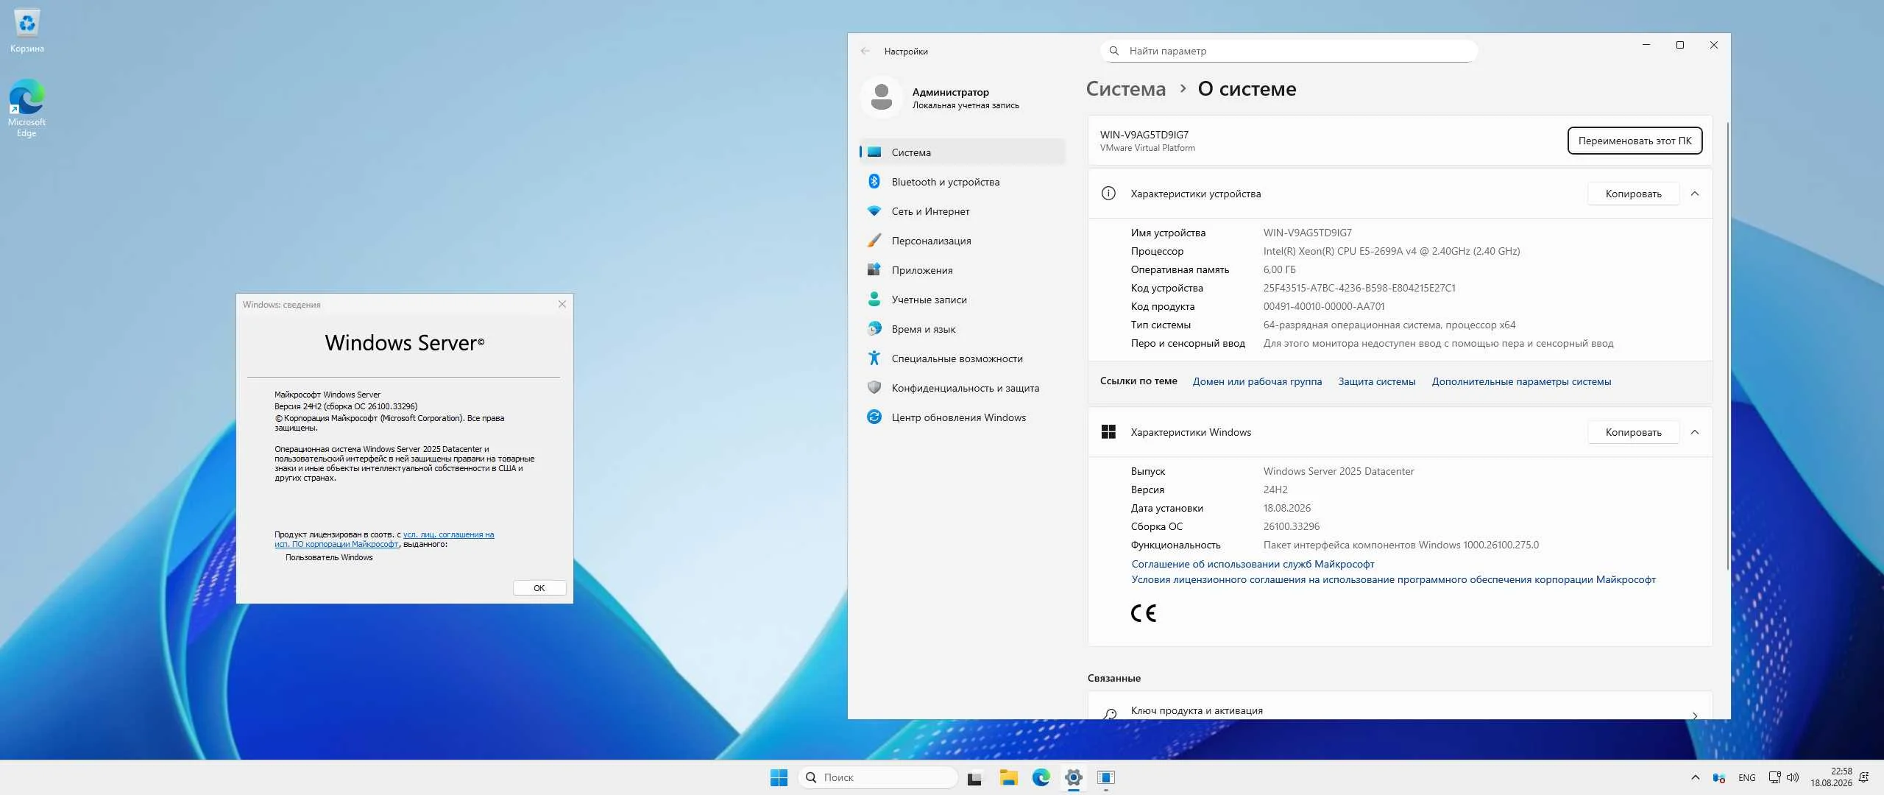Click the colored tray icon next to ENG
Image resolution: width=1884 pixels, height=795 pixels.
click(x=1719, y=777)
